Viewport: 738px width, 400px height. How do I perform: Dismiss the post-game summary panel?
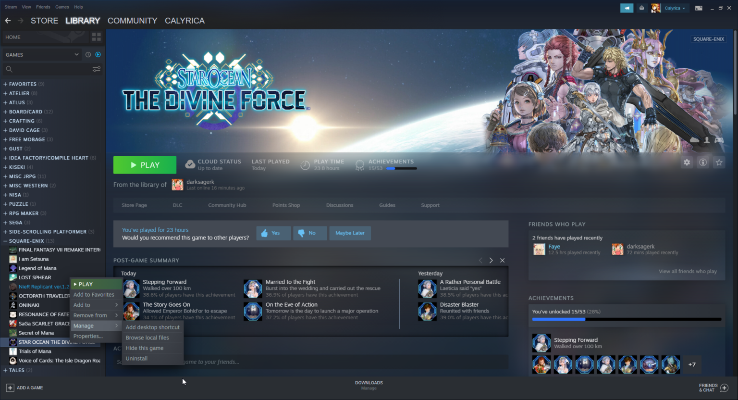(x=502, y=261)
